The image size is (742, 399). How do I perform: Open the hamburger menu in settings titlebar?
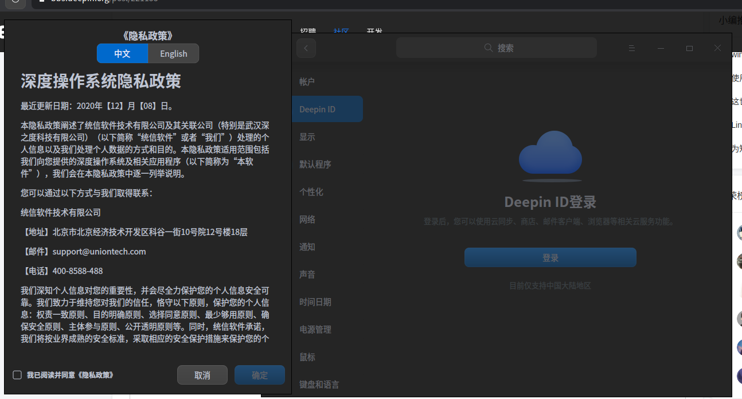pyautogui.click(x=632, y=49)
